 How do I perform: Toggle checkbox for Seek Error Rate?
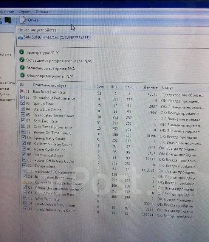(x=23, y=120)
